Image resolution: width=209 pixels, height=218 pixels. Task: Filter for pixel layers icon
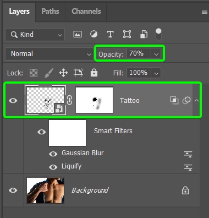[x=78, y=34]
